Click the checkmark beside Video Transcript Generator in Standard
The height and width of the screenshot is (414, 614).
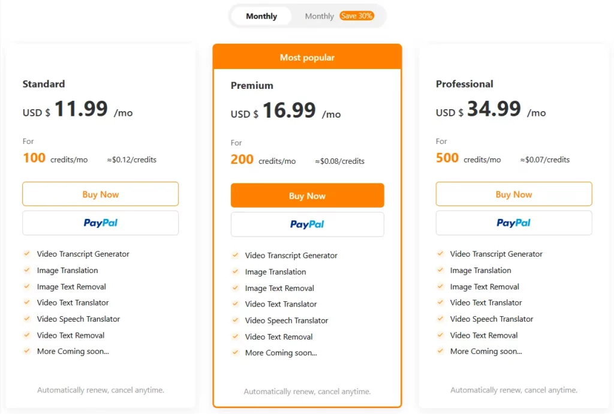[x=27, y=254]
